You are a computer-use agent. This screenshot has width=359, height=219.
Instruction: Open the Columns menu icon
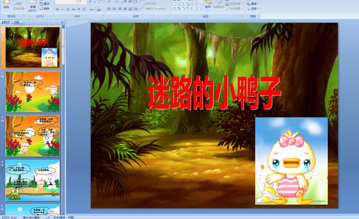pos(136,9)
